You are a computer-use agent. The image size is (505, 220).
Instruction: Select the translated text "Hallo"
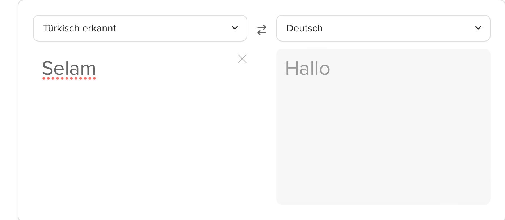click(x=307, y=68)
